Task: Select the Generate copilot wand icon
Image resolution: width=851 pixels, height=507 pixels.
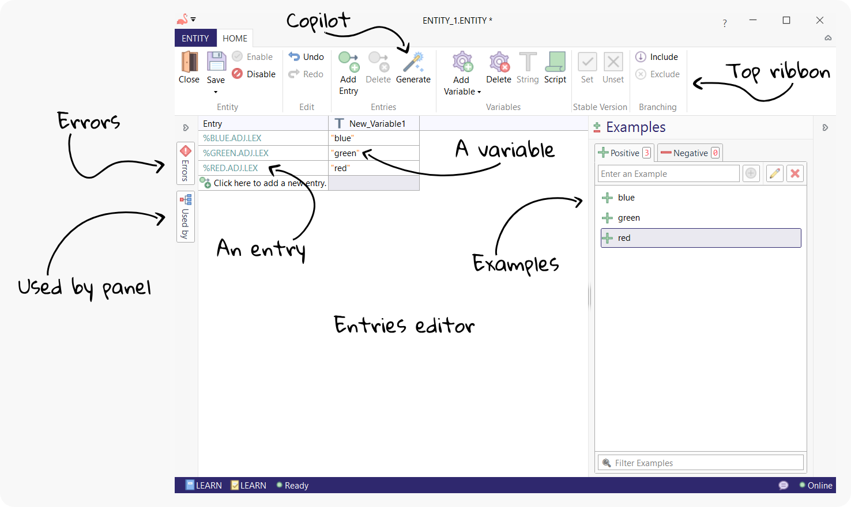Action: pyautogui.click(x=413, y=62)
